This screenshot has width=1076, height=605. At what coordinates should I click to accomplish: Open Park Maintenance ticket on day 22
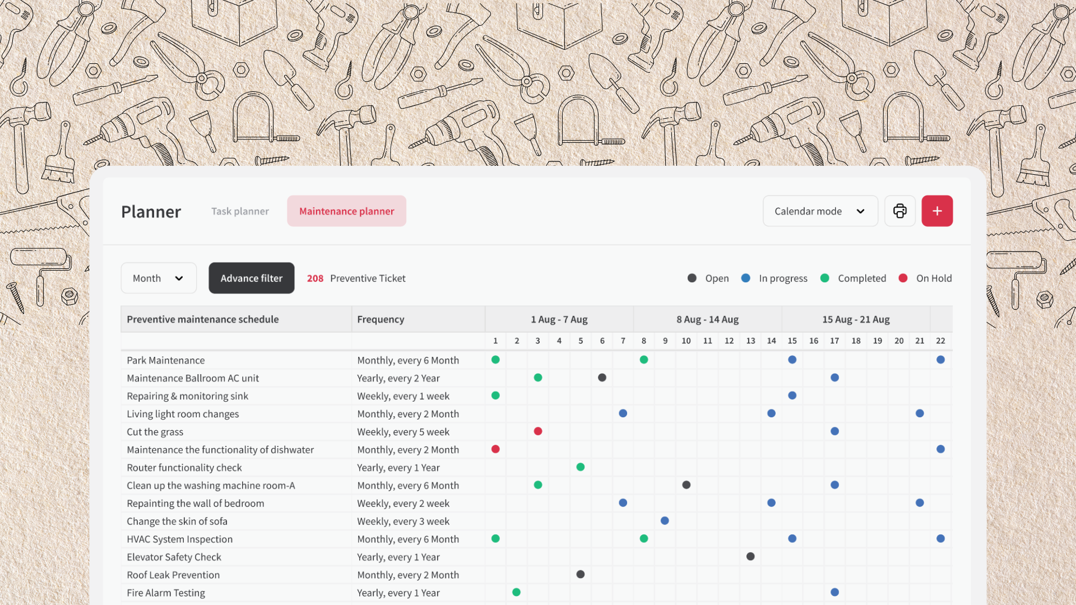940,360
